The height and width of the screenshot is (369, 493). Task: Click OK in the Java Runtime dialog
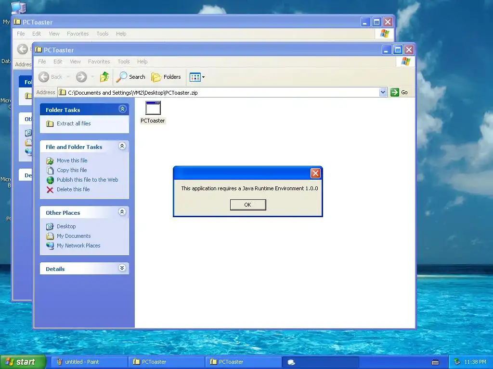pyautogui.click(x=248, y=205)
